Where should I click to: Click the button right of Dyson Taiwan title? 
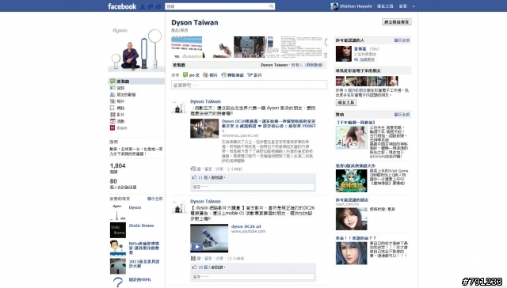coord(396,22)
